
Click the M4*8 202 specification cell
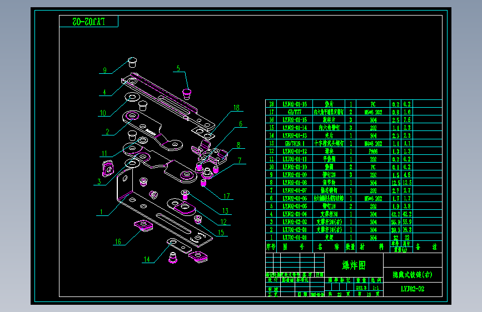click(373, 143)
